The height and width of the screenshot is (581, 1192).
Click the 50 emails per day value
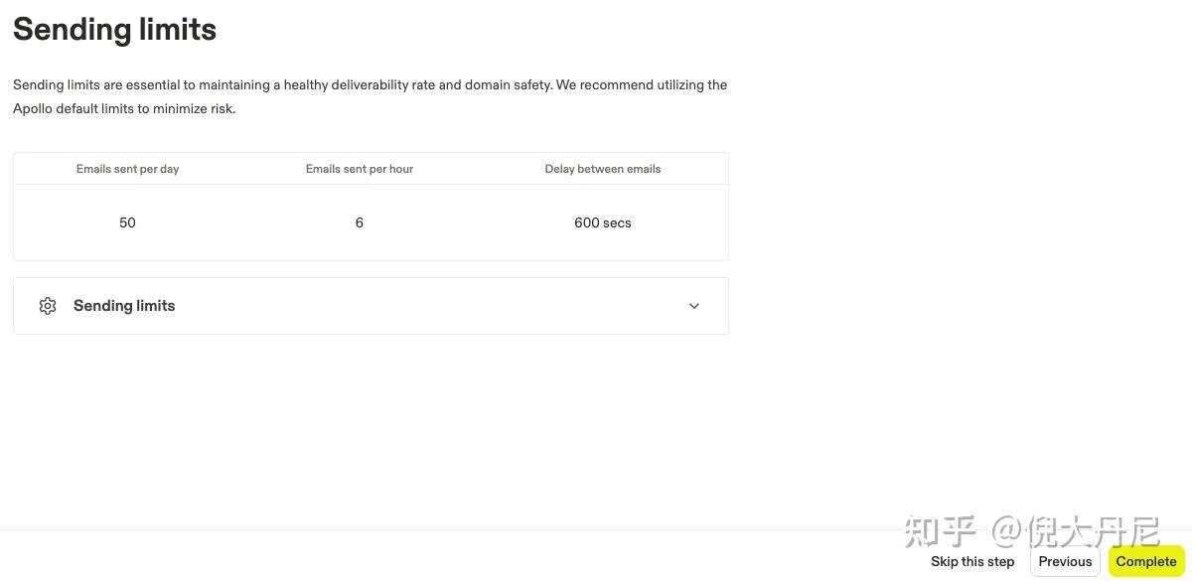click(x=127, y=222)
